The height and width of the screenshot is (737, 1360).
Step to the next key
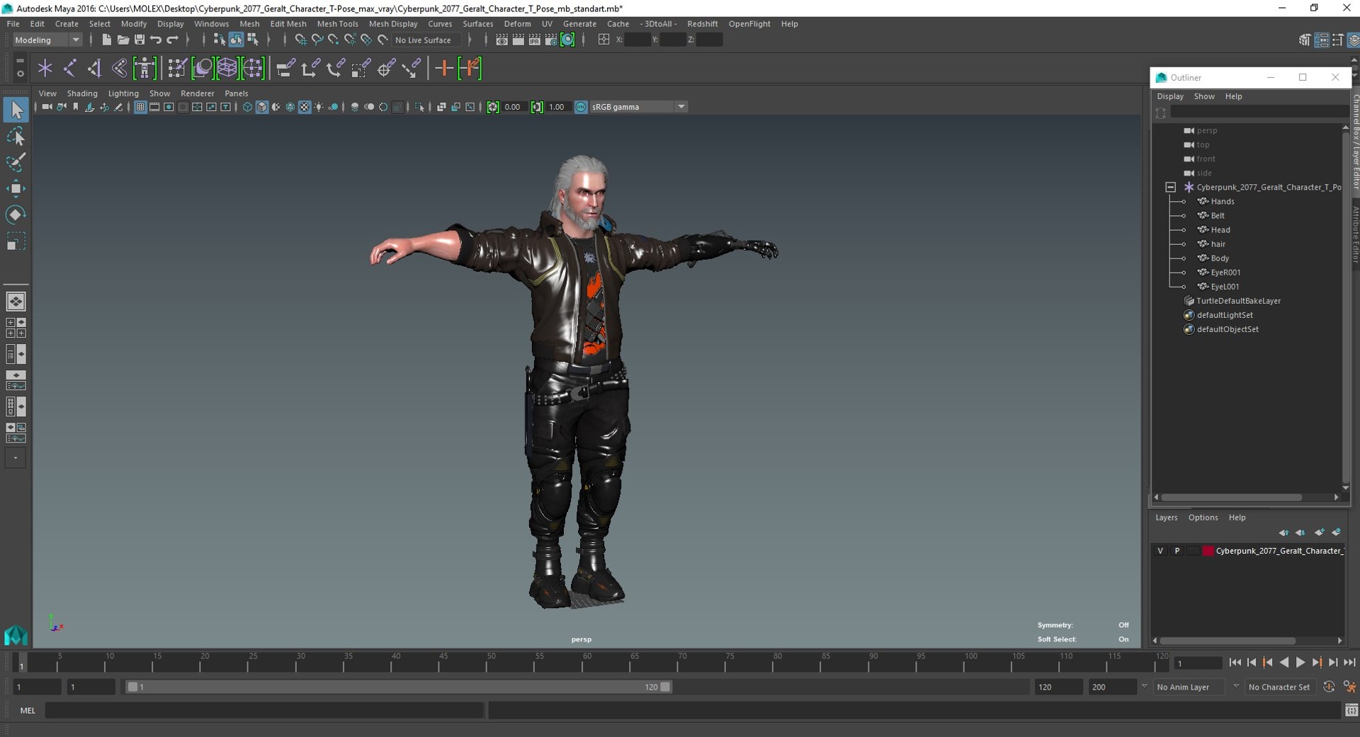click(1316, 663)
